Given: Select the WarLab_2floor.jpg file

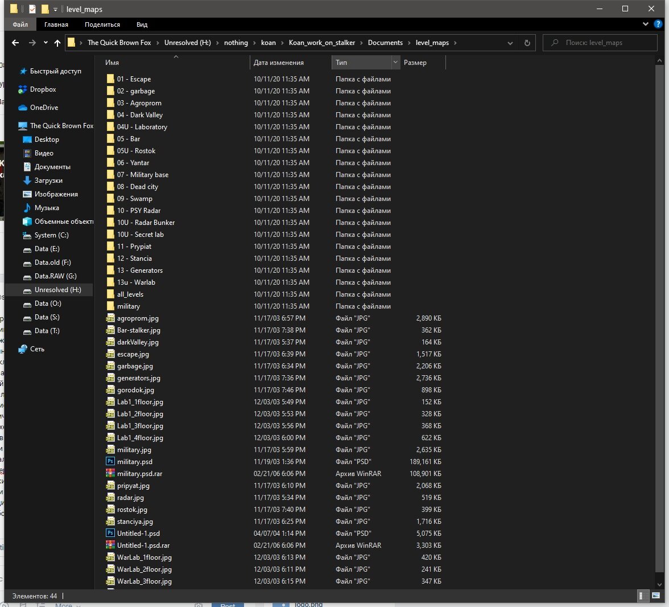Looking at the screenshot, I should [144, 569].
